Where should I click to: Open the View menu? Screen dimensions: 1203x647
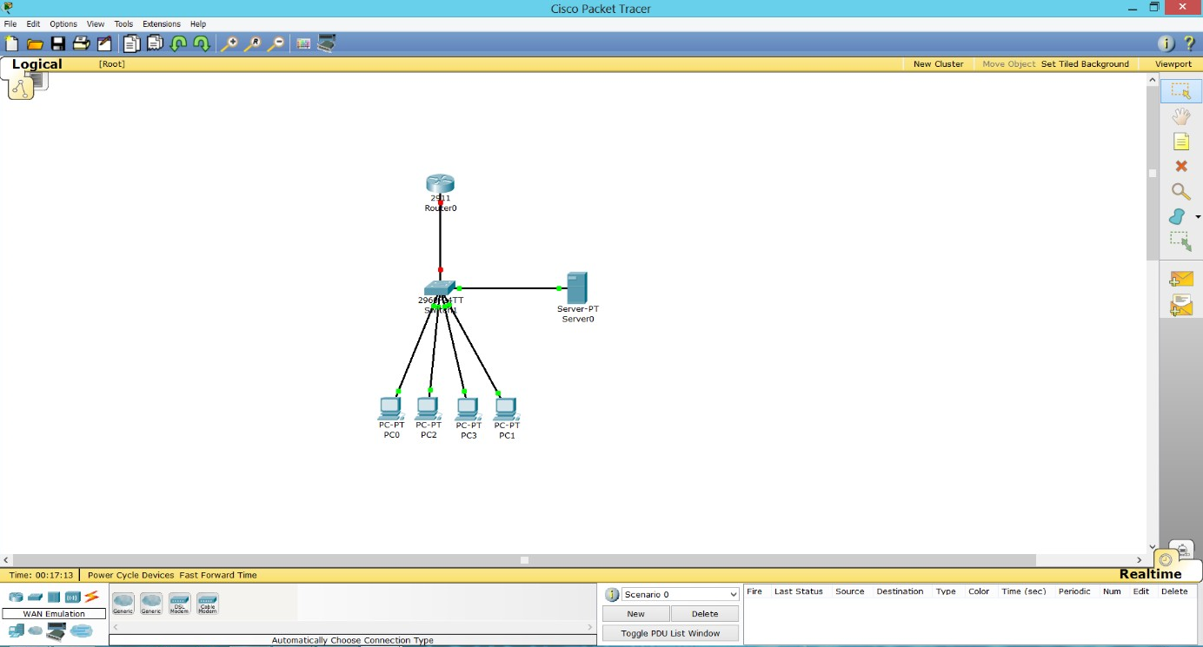coord(96,24)
